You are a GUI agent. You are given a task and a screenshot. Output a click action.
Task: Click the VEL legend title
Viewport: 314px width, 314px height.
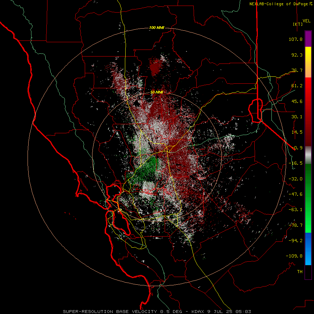tap(306, 21)
